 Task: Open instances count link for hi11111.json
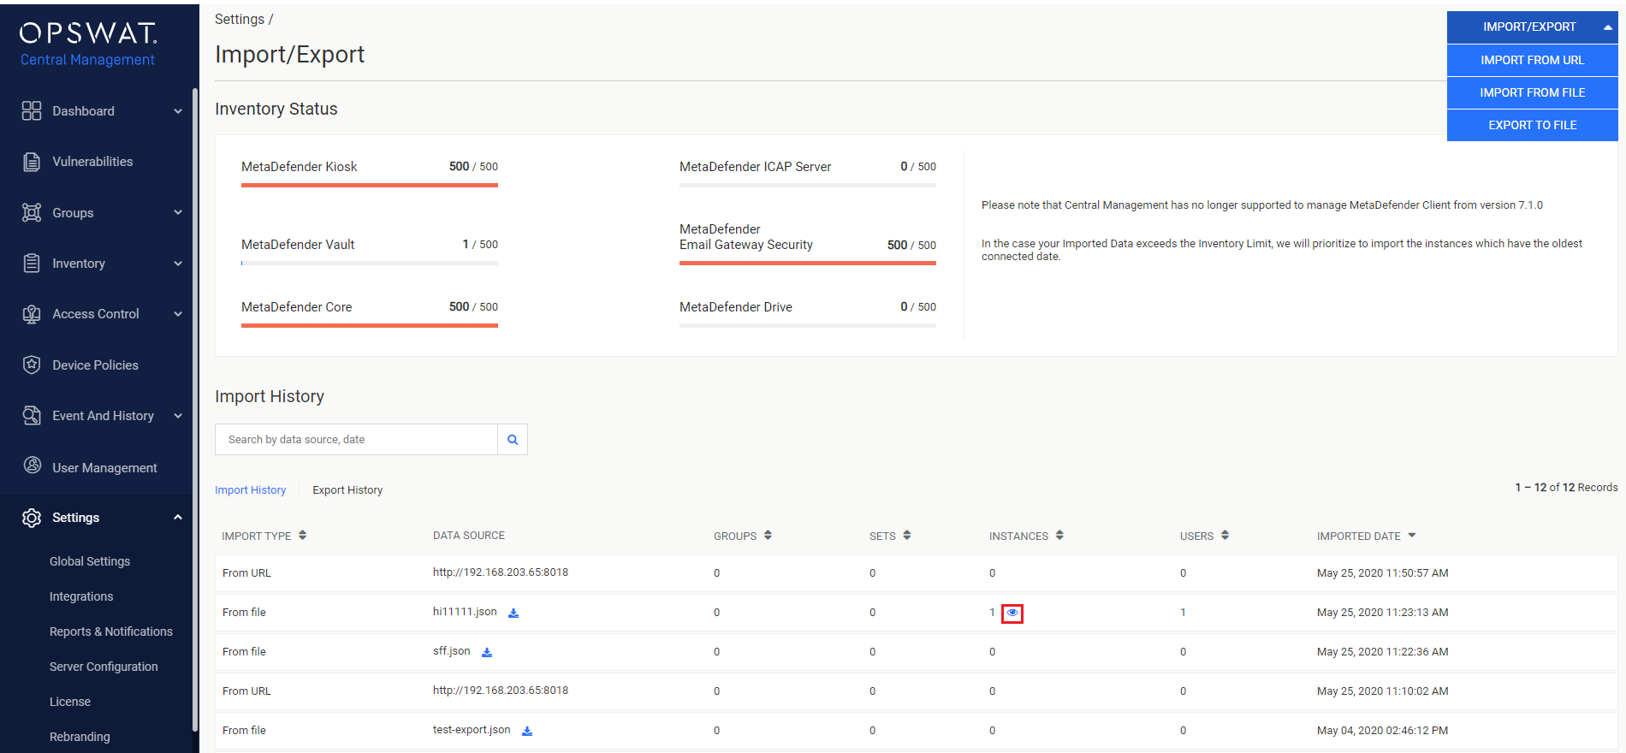[992, 613]
